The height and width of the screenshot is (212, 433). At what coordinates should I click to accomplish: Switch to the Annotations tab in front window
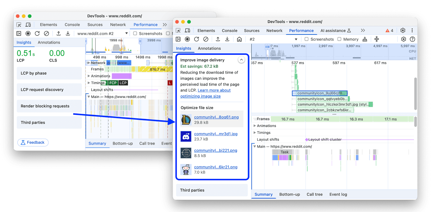tap(209, 48)
